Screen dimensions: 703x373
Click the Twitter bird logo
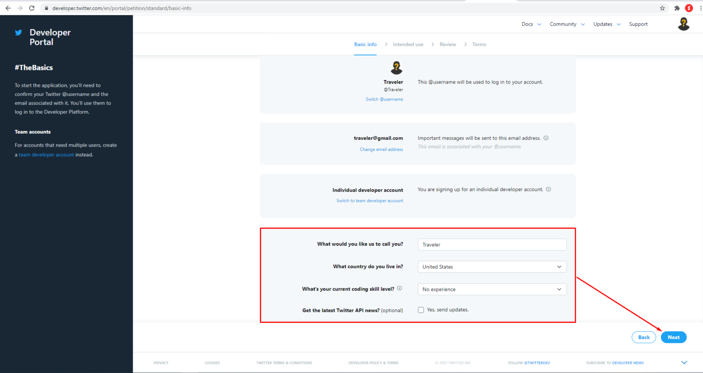(17, 32)
